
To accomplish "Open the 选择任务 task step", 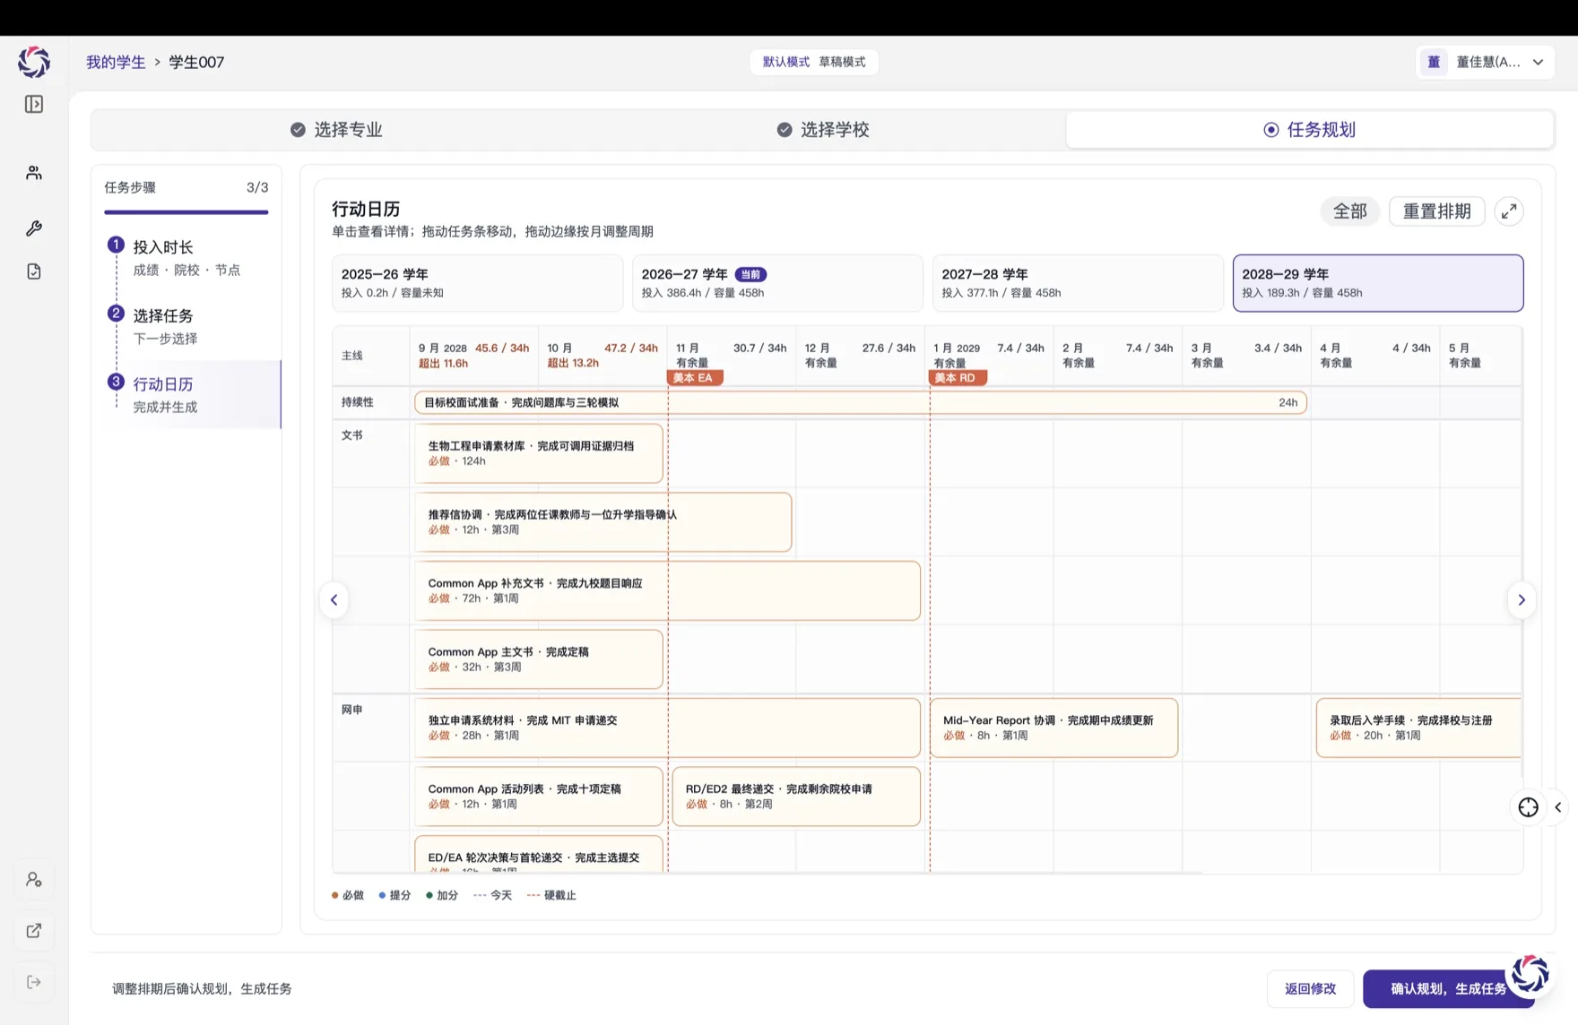I will point(188,326).
